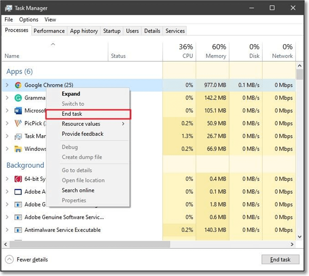Click the Adobe G process icon
Screen dimensions: 309x276
pyautogui.click(x=18, y=205)
